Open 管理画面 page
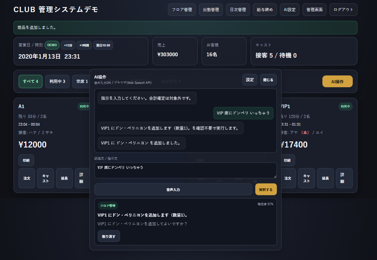 [x=315, y=10]
